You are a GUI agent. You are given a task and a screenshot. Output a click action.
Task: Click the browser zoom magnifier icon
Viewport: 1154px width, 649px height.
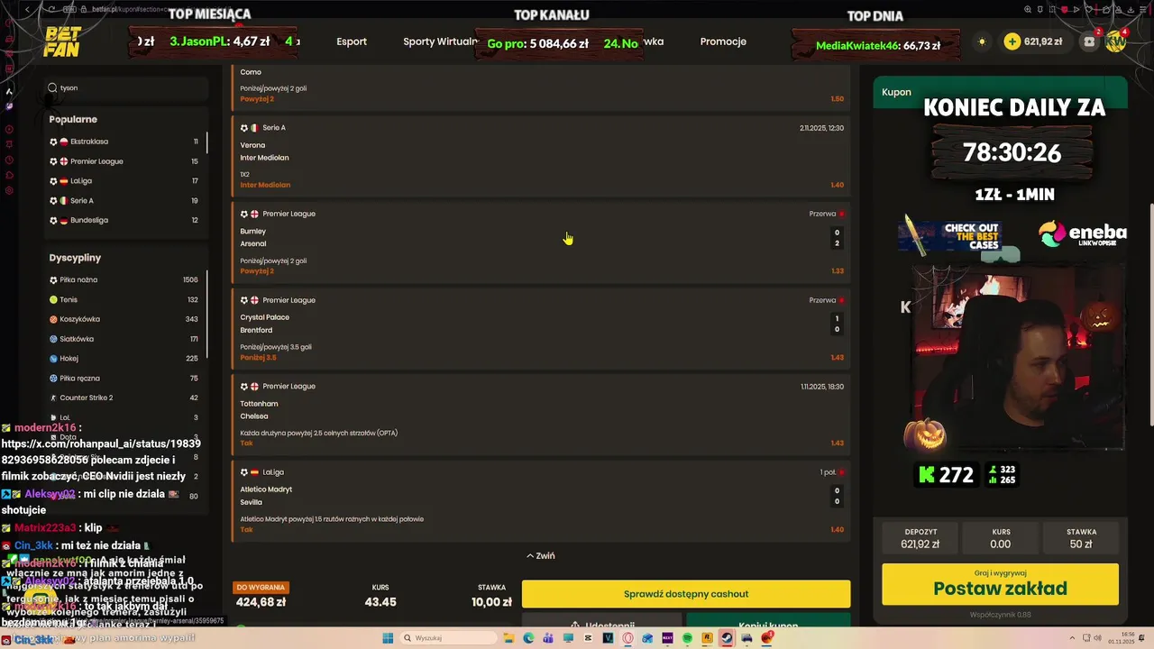[x=1029, y=9]
